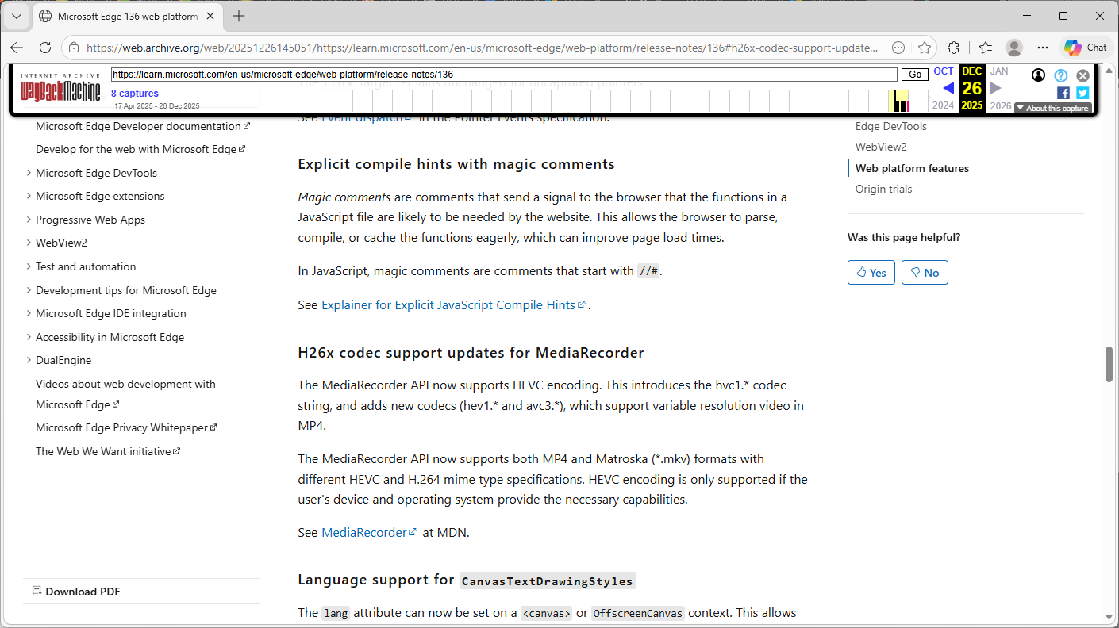Click the Wayback Machine logo
Image resolution: width=1119 pixels, height=628 pixels.
60,89
